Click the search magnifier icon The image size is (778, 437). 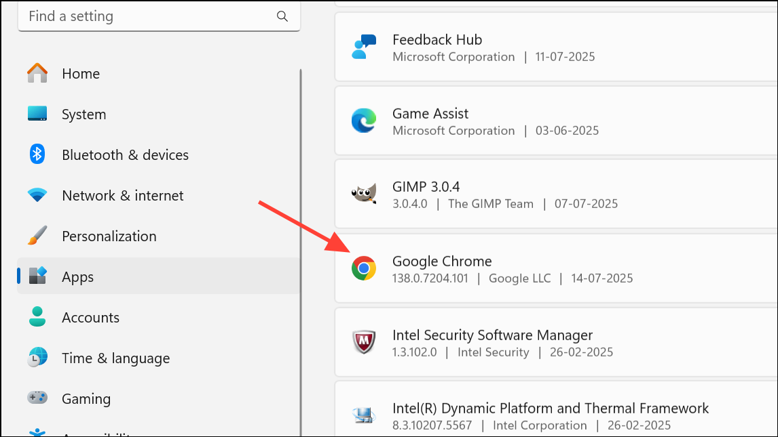(282, 16)
